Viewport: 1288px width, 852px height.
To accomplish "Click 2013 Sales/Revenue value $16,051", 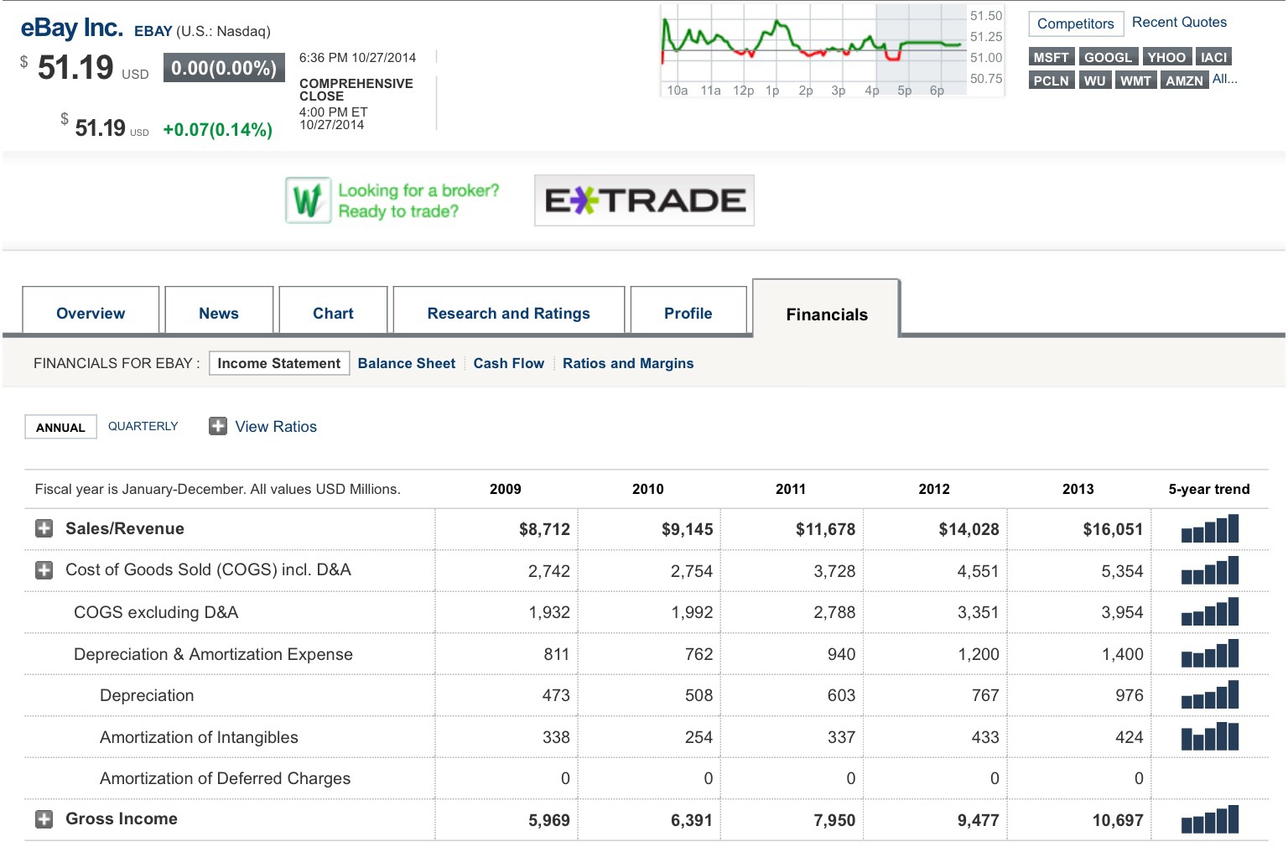I will pyautogui.click(x=1113, y=529).
